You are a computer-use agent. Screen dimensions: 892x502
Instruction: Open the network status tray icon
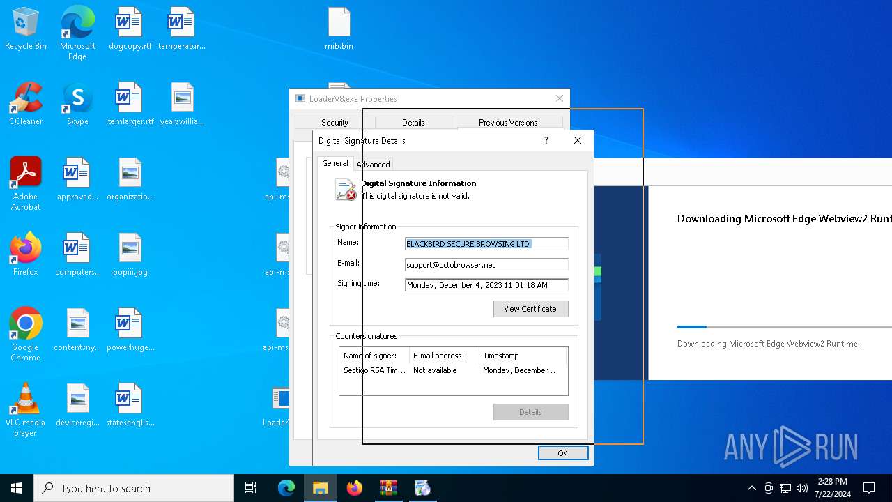point(785,488)
